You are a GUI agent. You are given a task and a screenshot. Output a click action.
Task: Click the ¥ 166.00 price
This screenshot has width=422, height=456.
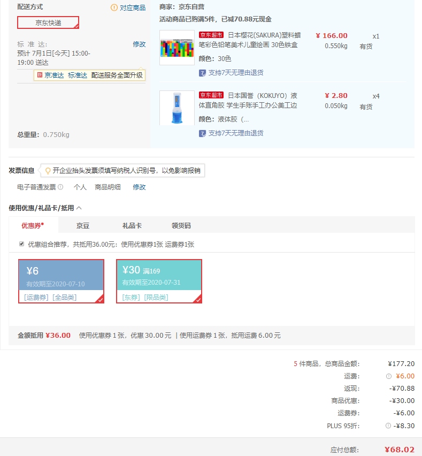(332, 35)
